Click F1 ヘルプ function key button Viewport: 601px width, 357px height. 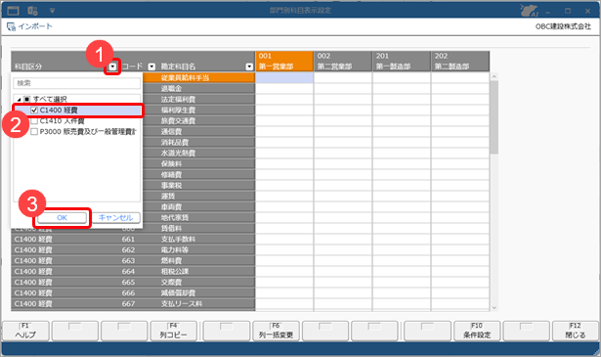25,331
